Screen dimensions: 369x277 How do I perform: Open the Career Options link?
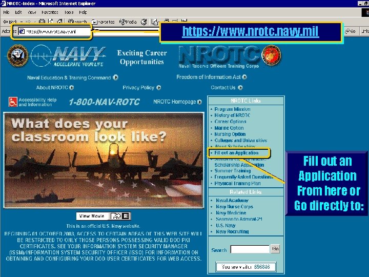[230, 122]
